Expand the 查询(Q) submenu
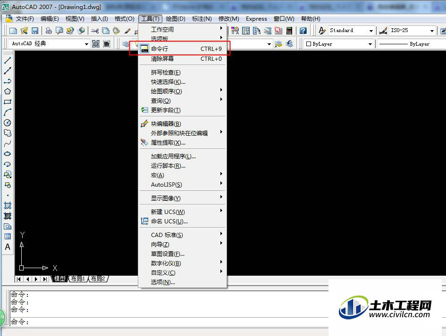Image resolution: width=446 pixels, height=336 pixels. click(x=182, y=100)
